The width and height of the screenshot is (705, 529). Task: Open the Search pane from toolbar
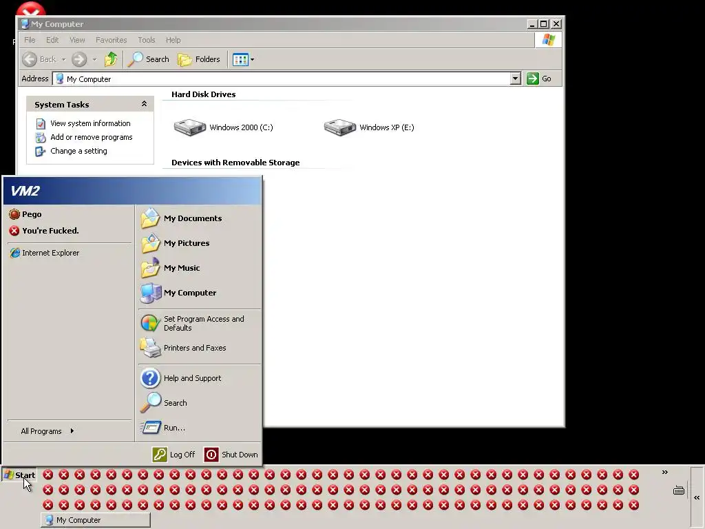[x=149, y=59]
